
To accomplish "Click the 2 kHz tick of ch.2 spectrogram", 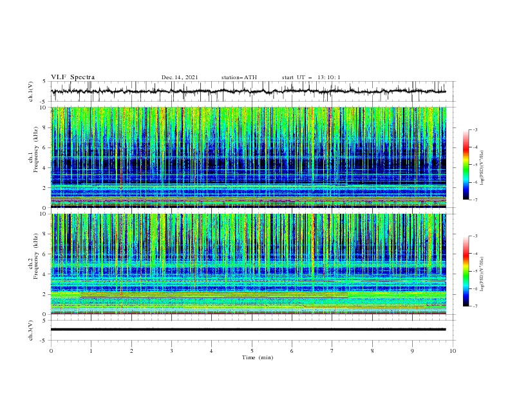I will [x=46, y=294].
